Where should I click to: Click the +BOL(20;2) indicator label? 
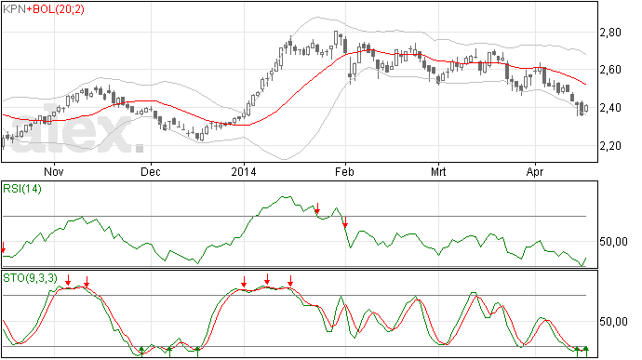[x=55, y=9]
